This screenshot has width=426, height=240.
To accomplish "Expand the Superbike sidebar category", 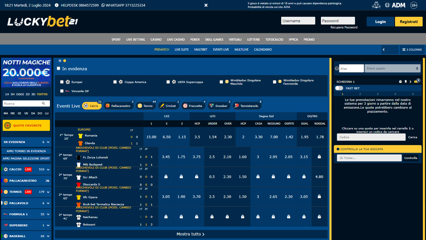I will coord(26,225).
